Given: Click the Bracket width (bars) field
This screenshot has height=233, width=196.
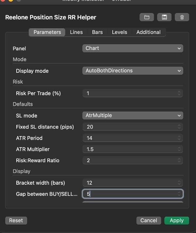Looking at the screenshot, I should 133,183.
